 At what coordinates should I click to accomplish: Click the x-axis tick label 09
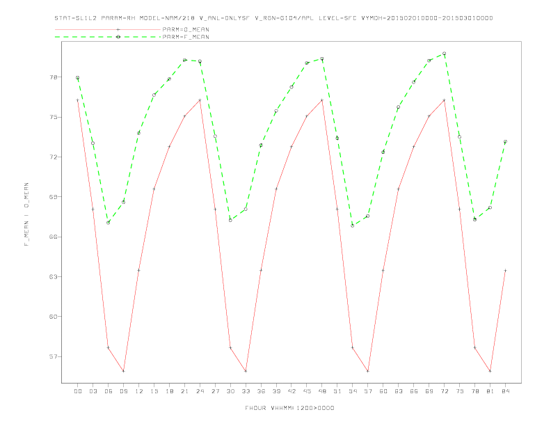[123, 391]
